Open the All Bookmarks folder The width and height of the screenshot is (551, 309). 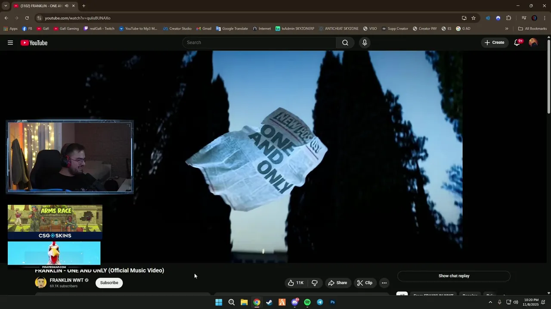[x=532, y=29]
